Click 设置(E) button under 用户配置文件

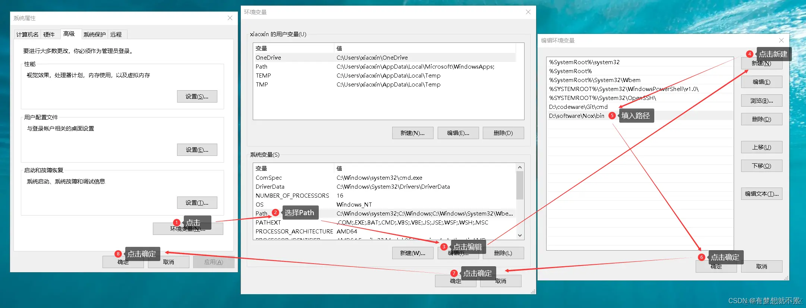coord(197,150)
